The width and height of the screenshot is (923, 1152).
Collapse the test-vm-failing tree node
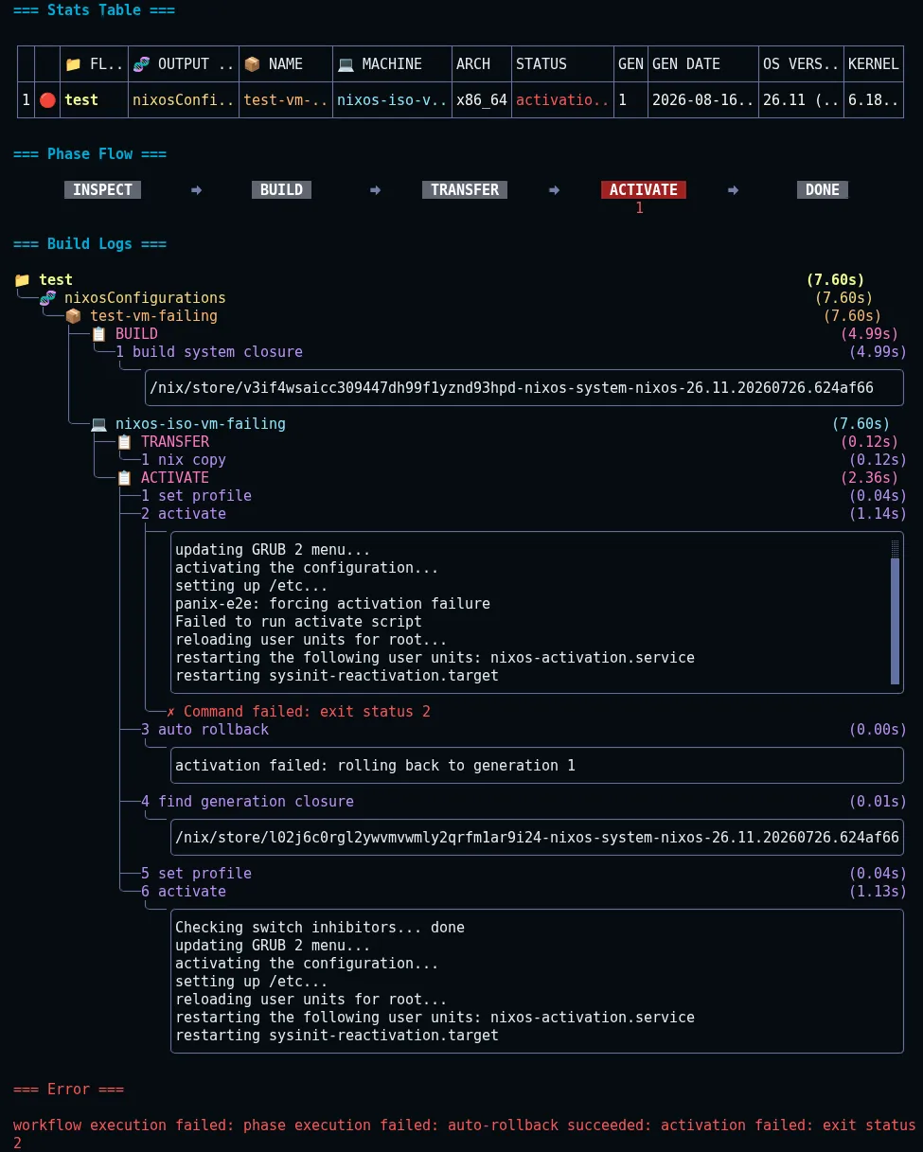click(x=153, y=316)
